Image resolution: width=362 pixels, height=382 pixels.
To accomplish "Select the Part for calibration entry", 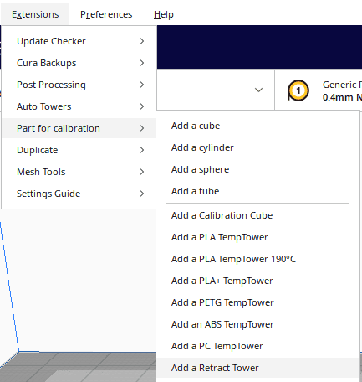I will (79, 128).
